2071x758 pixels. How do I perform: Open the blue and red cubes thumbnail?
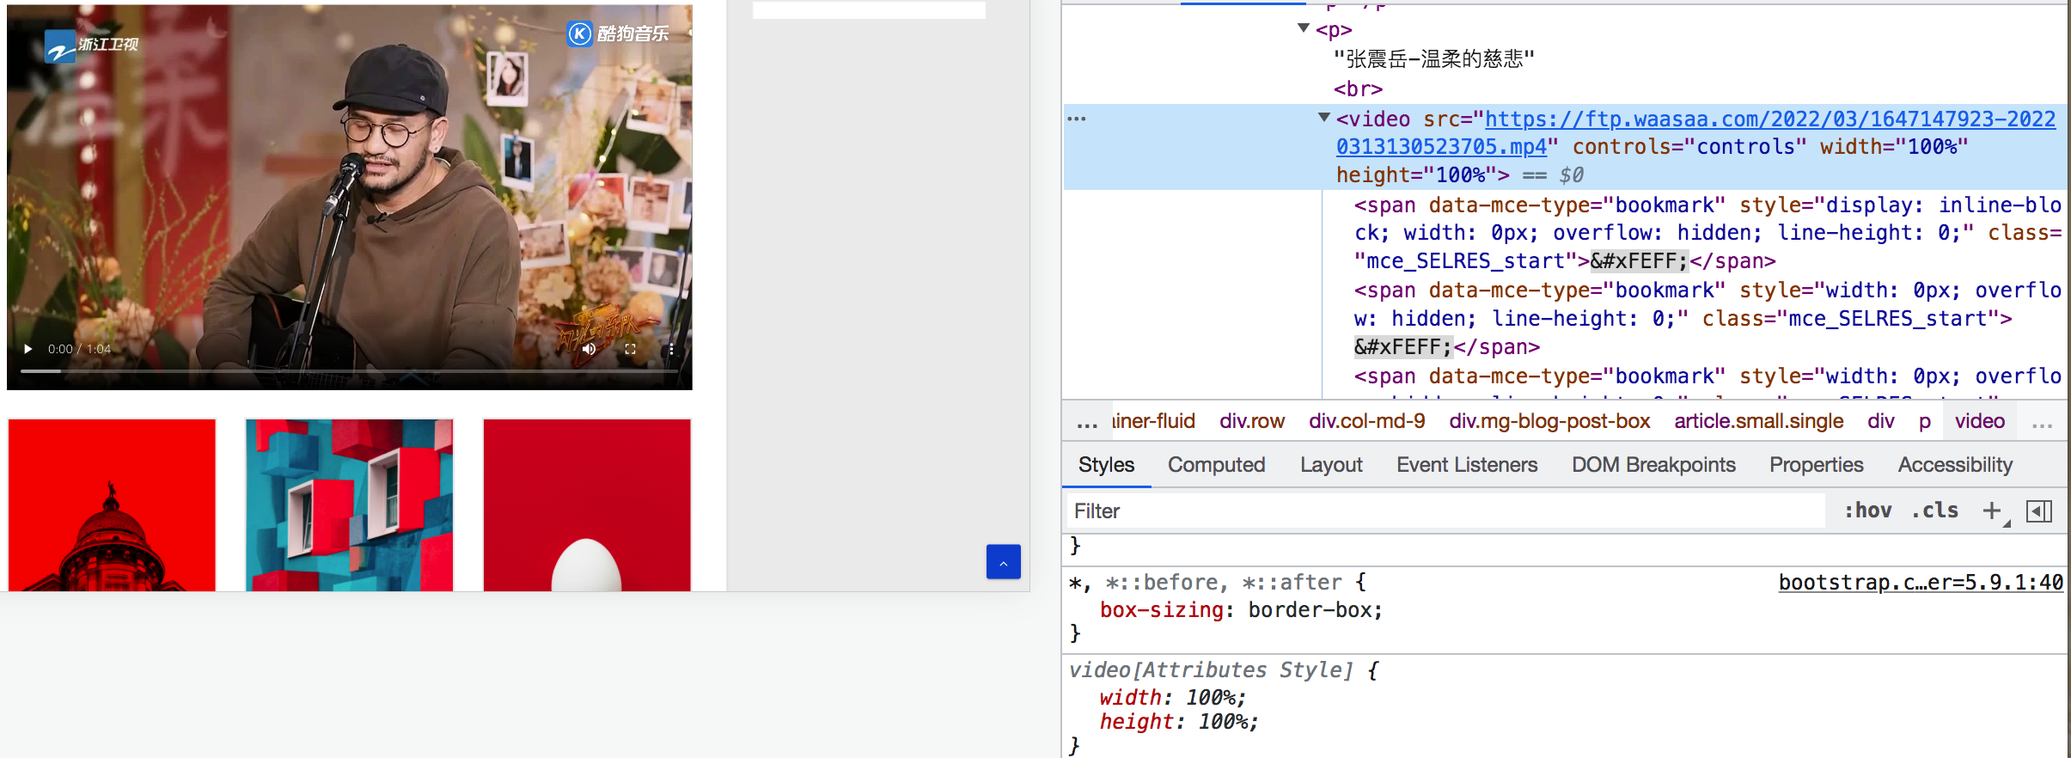click(349, 504)
